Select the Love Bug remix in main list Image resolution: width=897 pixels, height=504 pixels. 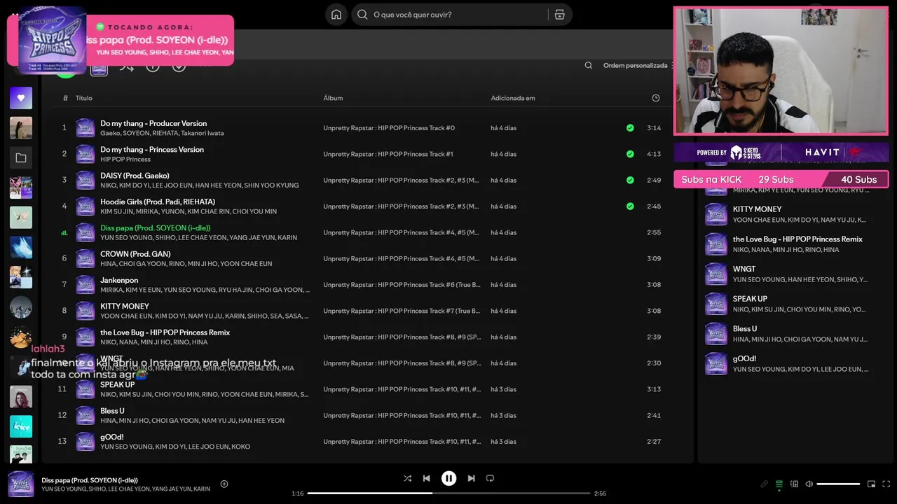[165, 332]
